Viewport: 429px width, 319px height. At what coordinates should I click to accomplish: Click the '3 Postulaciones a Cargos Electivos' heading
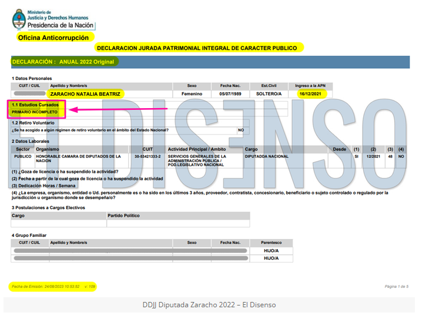pos(48,207)
